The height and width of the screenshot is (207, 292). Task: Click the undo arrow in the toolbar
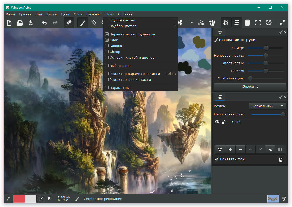click(x=44, y=23)
